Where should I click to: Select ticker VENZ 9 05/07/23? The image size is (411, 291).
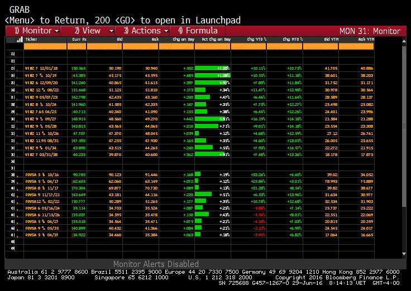pyautogui.click(x=41, y=98)
